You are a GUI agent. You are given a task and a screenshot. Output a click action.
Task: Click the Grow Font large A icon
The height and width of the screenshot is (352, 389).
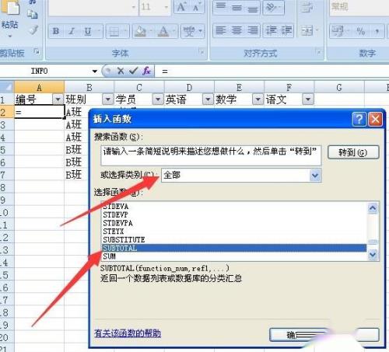point(181,7)
